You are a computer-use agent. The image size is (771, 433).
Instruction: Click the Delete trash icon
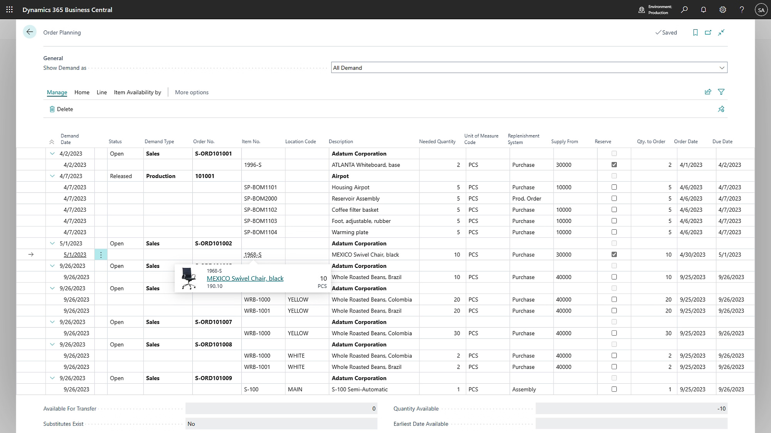(52, 109)
